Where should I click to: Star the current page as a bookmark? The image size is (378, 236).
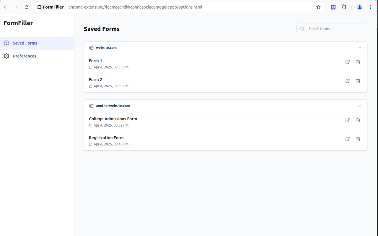[x=318, y=7]
